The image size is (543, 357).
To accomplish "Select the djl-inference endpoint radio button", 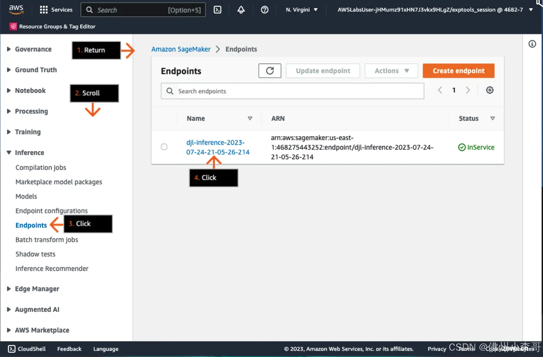I will coord(164,147).
